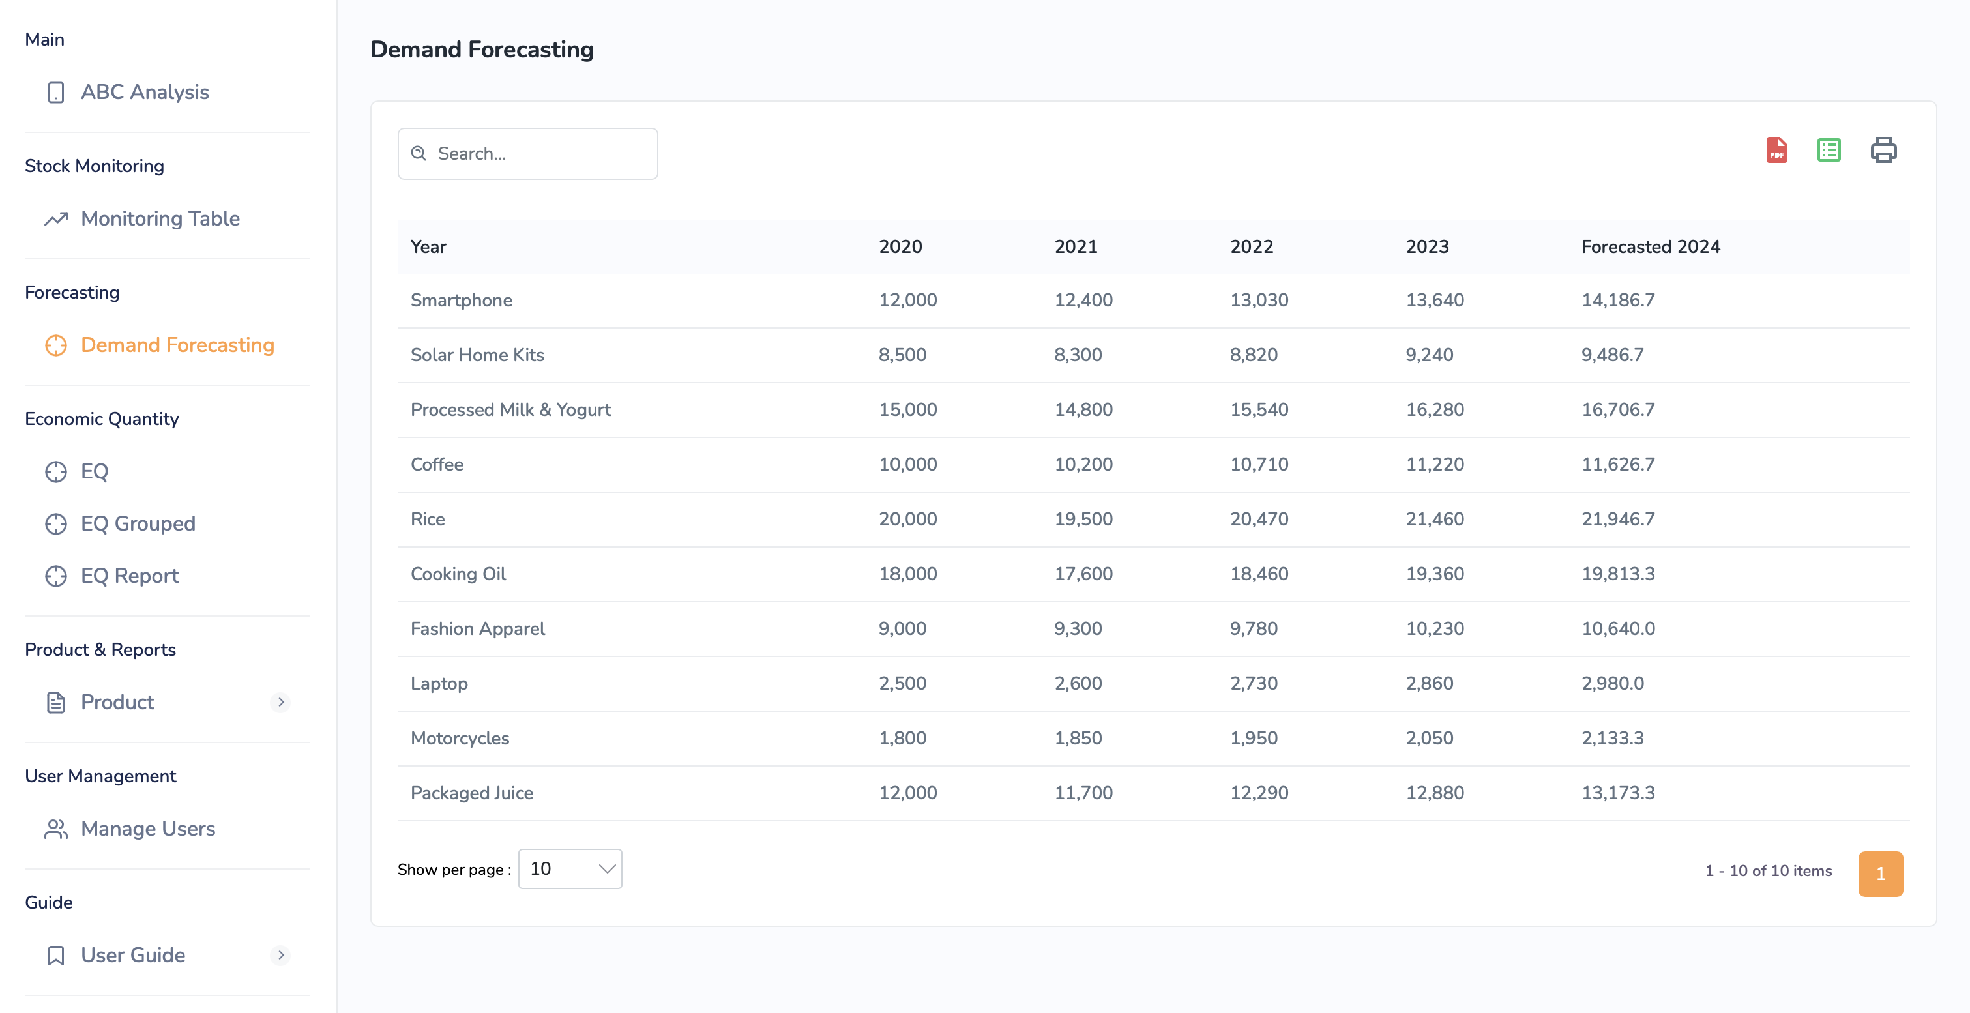Image resolution: width=1970 pixels, height=1013 pixels.
Task: Click the Smartphone row name
Action: [461, 301]
